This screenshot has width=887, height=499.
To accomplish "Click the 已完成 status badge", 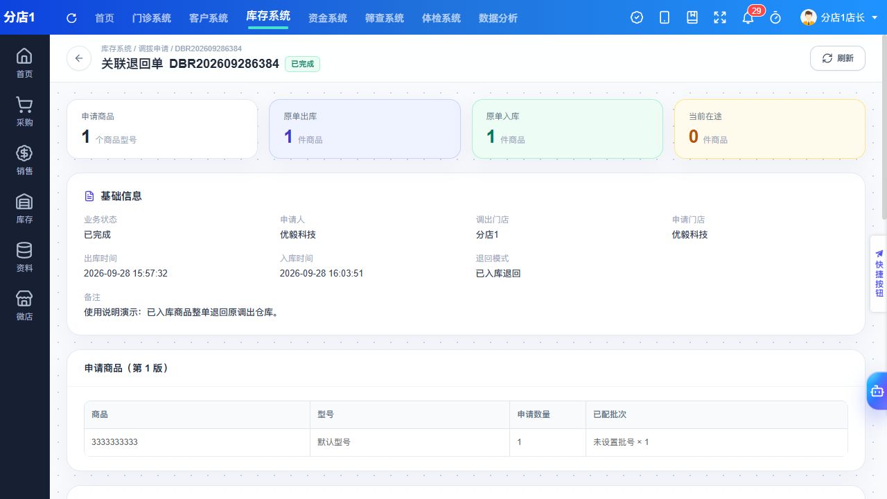I will click(x=302, y=64).
